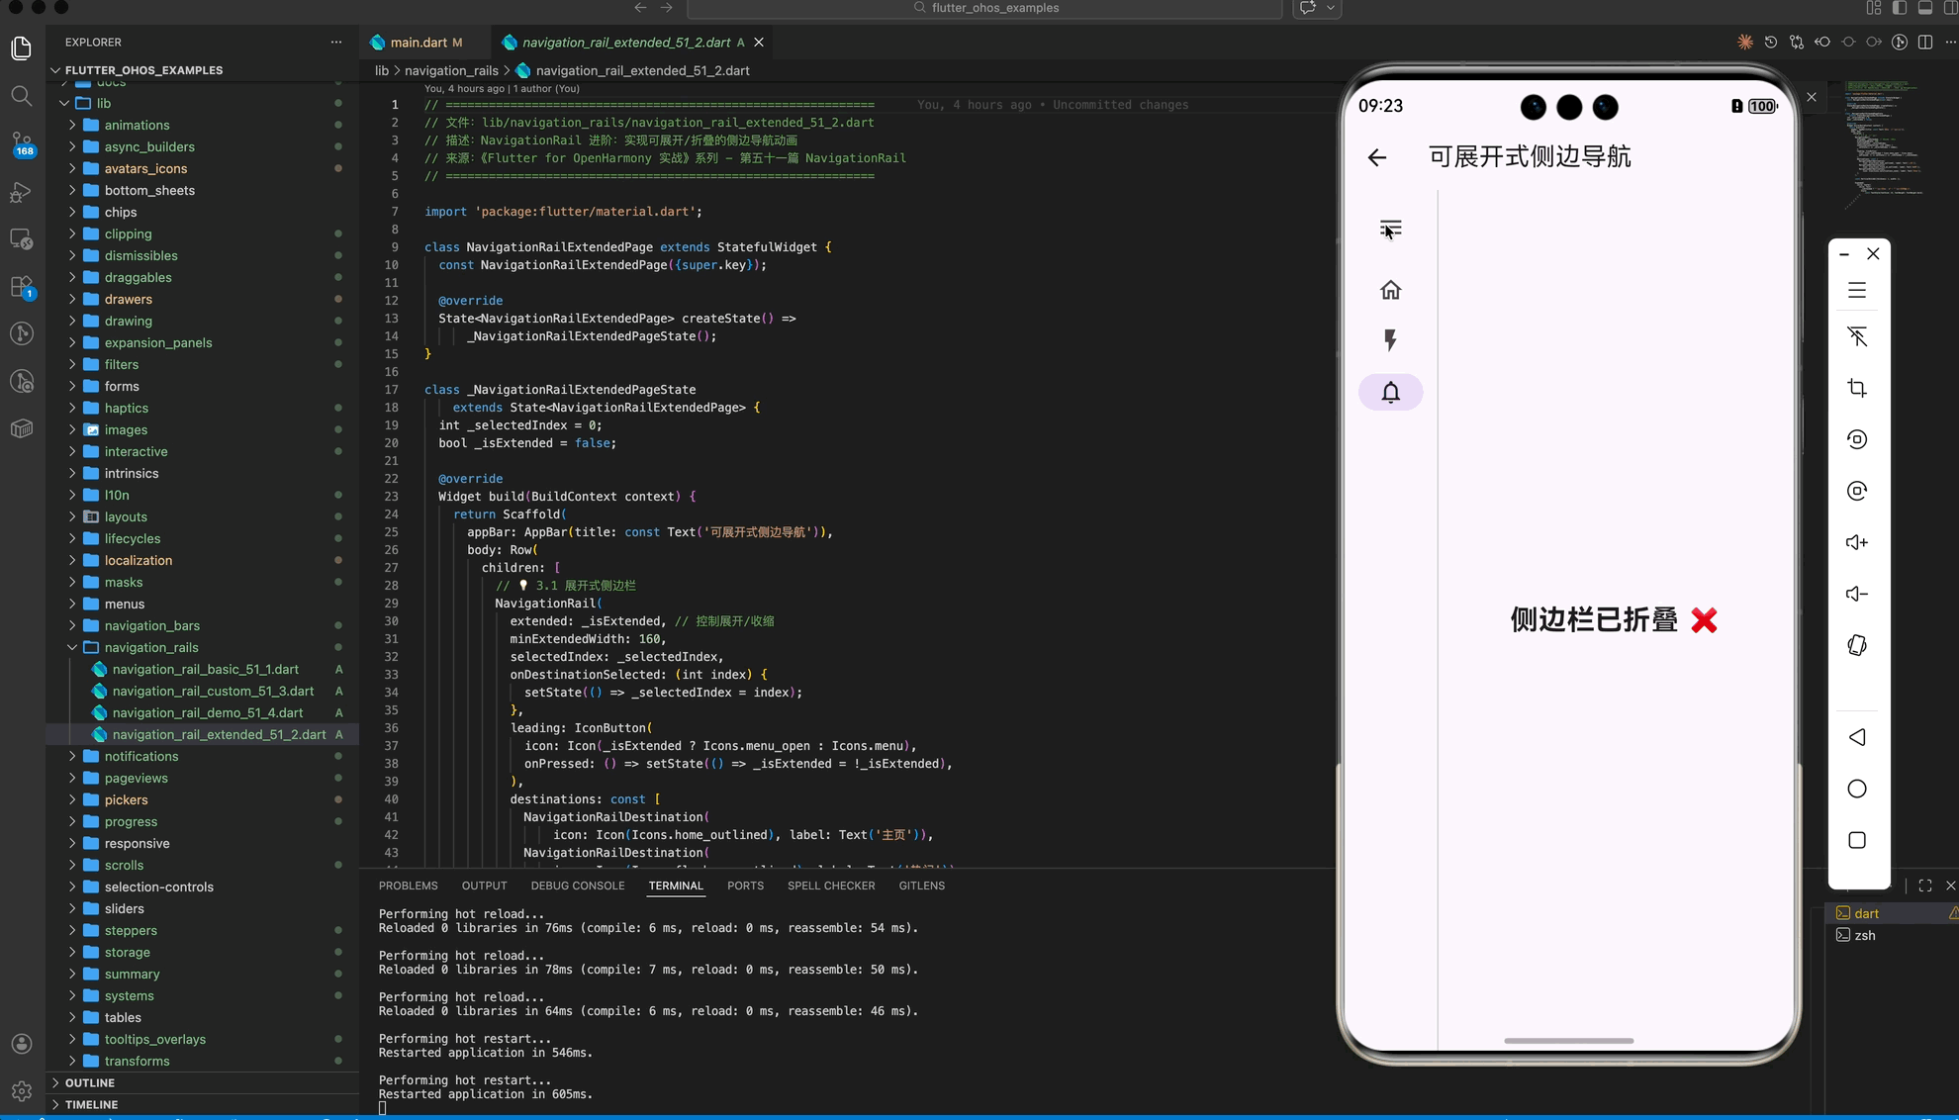The width and height of the screenshot is (1959, 1120).
Task: Open the Search view in activity bar
Action: pyautogui.click(x=21, y=96)
